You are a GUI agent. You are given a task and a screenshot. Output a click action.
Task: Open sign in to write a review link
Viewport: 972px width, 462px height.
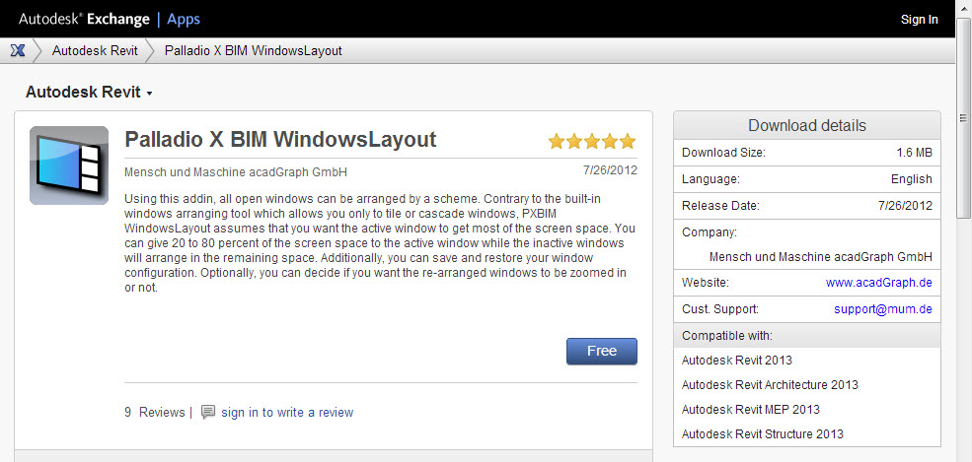click(x=287, y=412)
